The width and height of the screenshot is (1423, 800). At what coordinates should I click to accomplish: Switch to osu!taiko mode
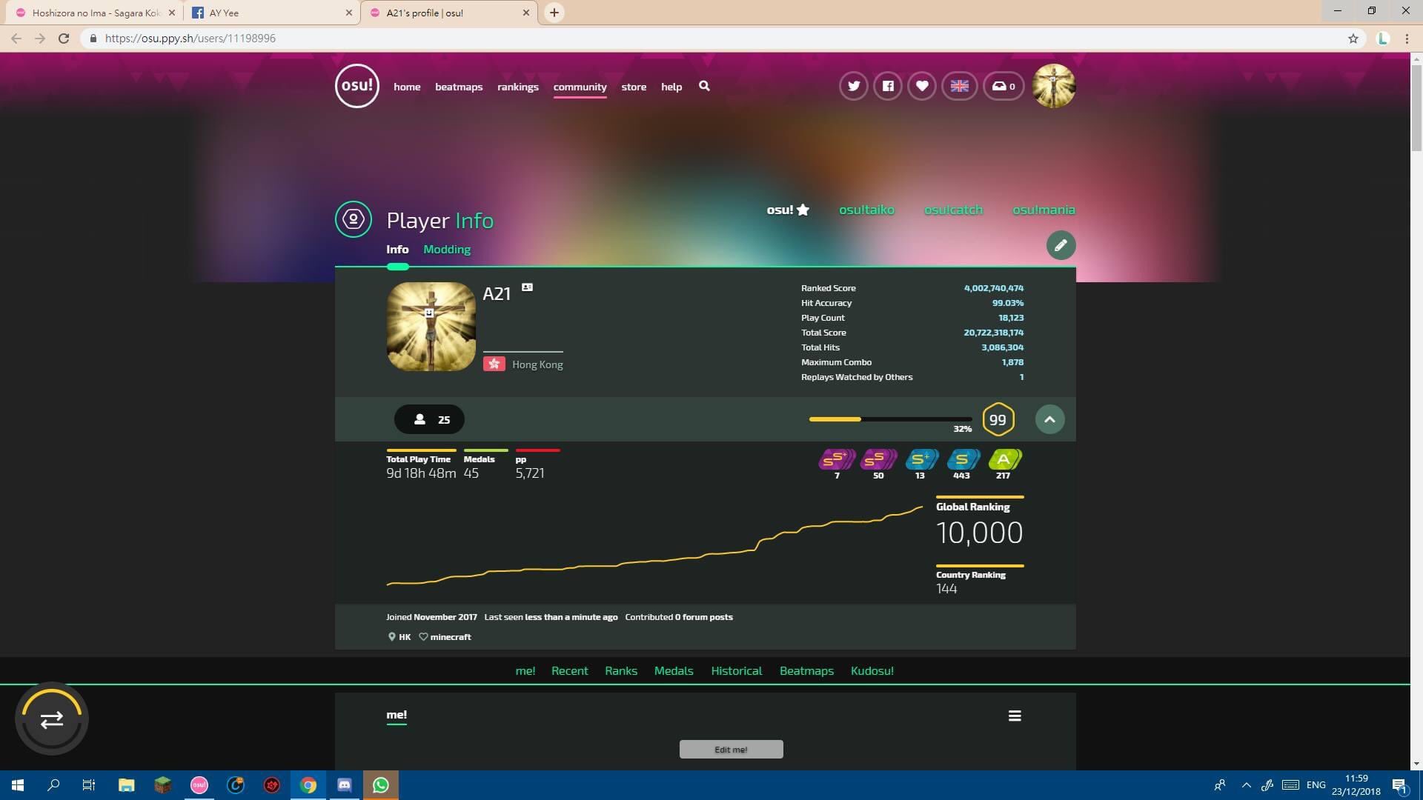[x=866, y=210]
